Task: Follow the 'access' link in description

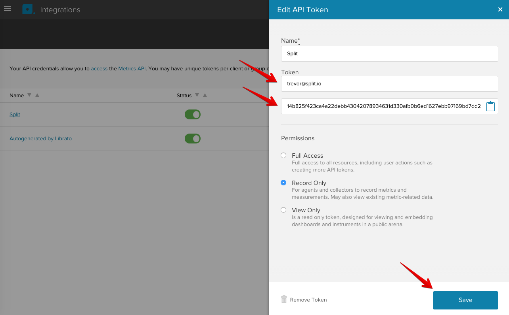Action: pyautogui.click(x=99, y=68)
